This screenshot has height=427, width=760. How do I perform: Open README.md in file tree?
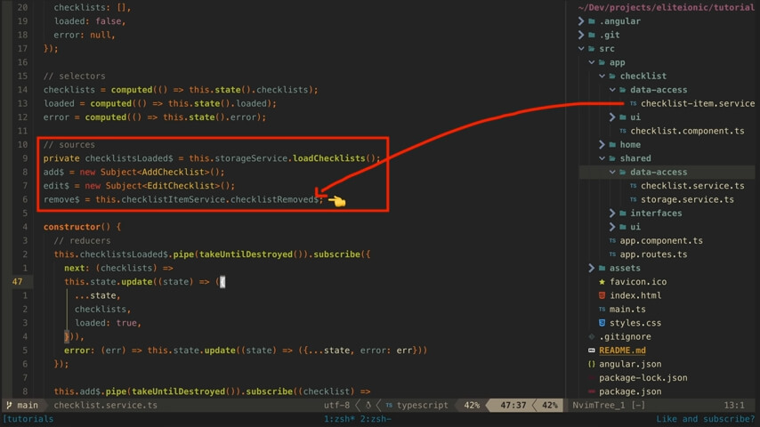[x=622, y=350]
